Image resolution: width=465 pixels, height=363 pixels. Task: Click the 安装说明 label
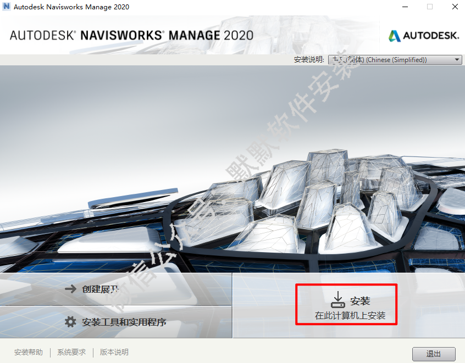(309, 59)
